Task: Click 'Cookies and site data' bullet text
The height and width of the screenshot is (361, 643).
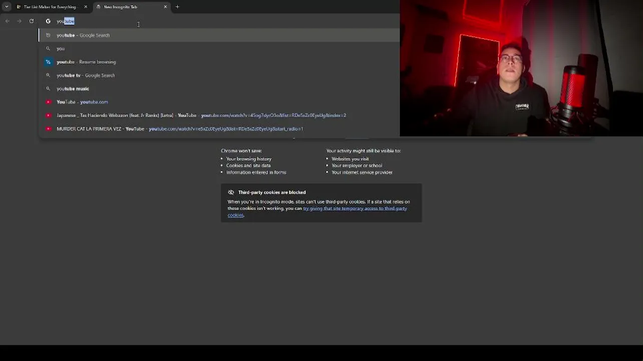Action: tap(248, 165)
